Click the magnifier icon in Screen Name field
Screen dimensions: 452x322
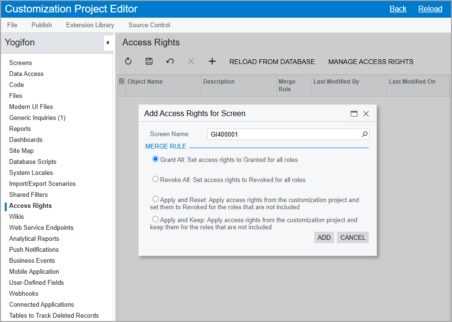(365, 134)
